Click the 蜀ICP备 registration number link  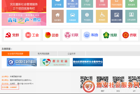(x=25, y=83)
